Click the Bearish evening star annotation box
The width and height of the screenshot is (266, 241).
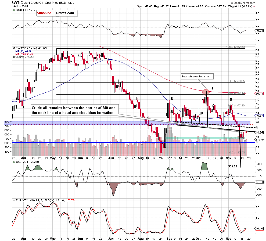(197, 77)
